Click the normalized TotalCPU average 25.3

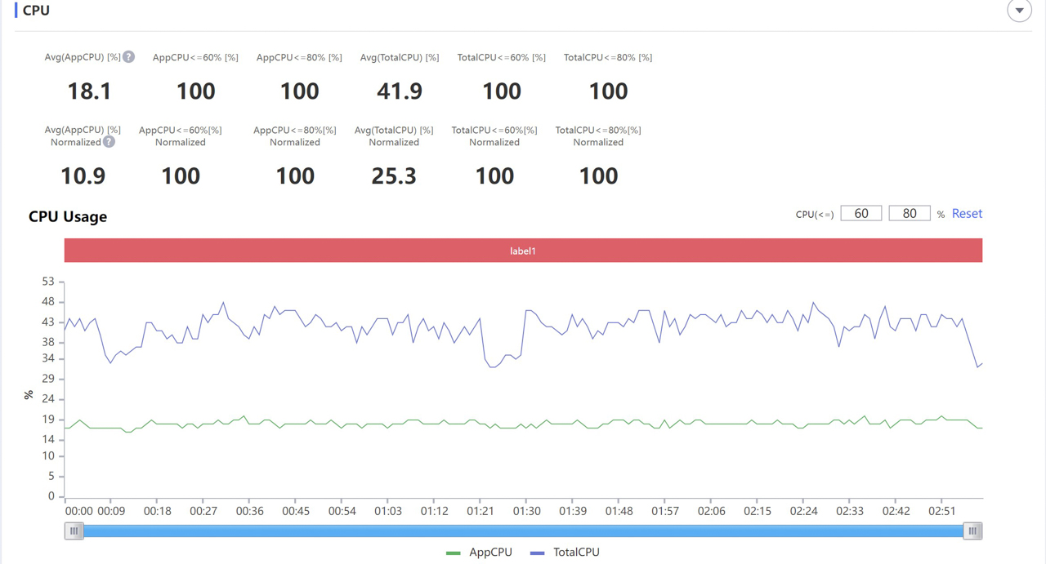(x=394, y=176)
